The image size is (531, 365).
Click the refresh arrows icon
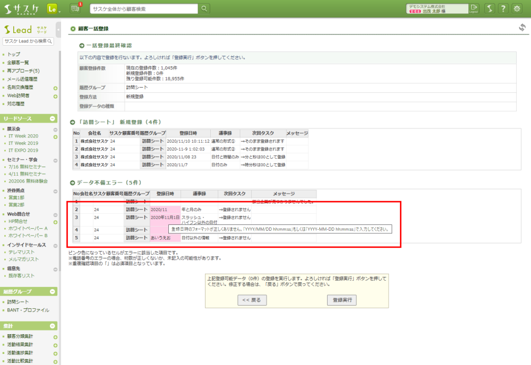[522, 28]
